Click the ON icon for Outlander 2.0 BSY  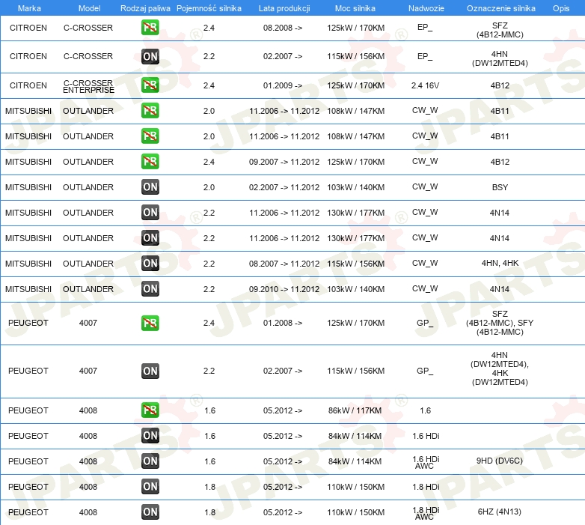(x=150, y=187)
